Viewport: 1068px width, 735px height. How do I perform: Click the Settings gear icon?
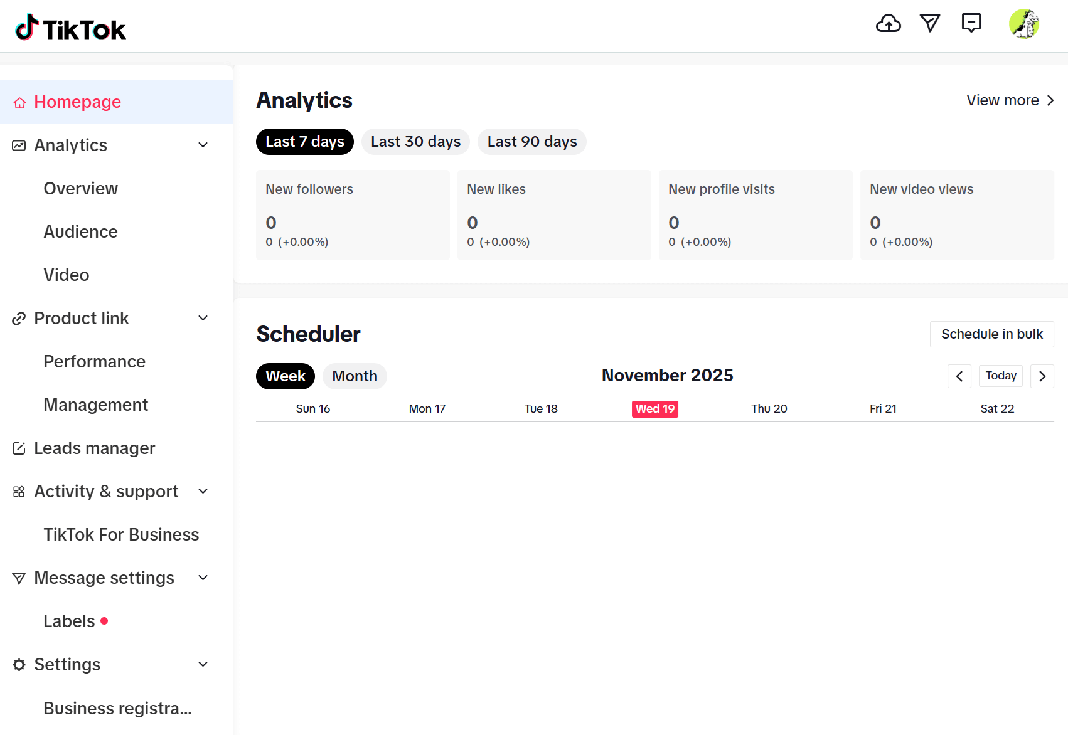tap(18, 664)
